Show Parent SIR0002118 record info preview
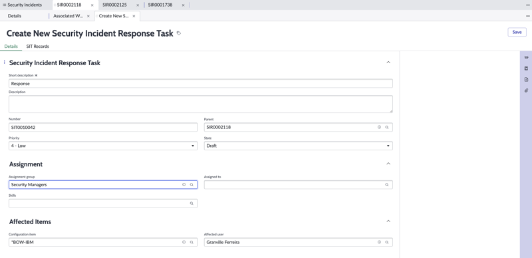The height and width of the screenshot is (258, 532). click(x=379, y=127)
